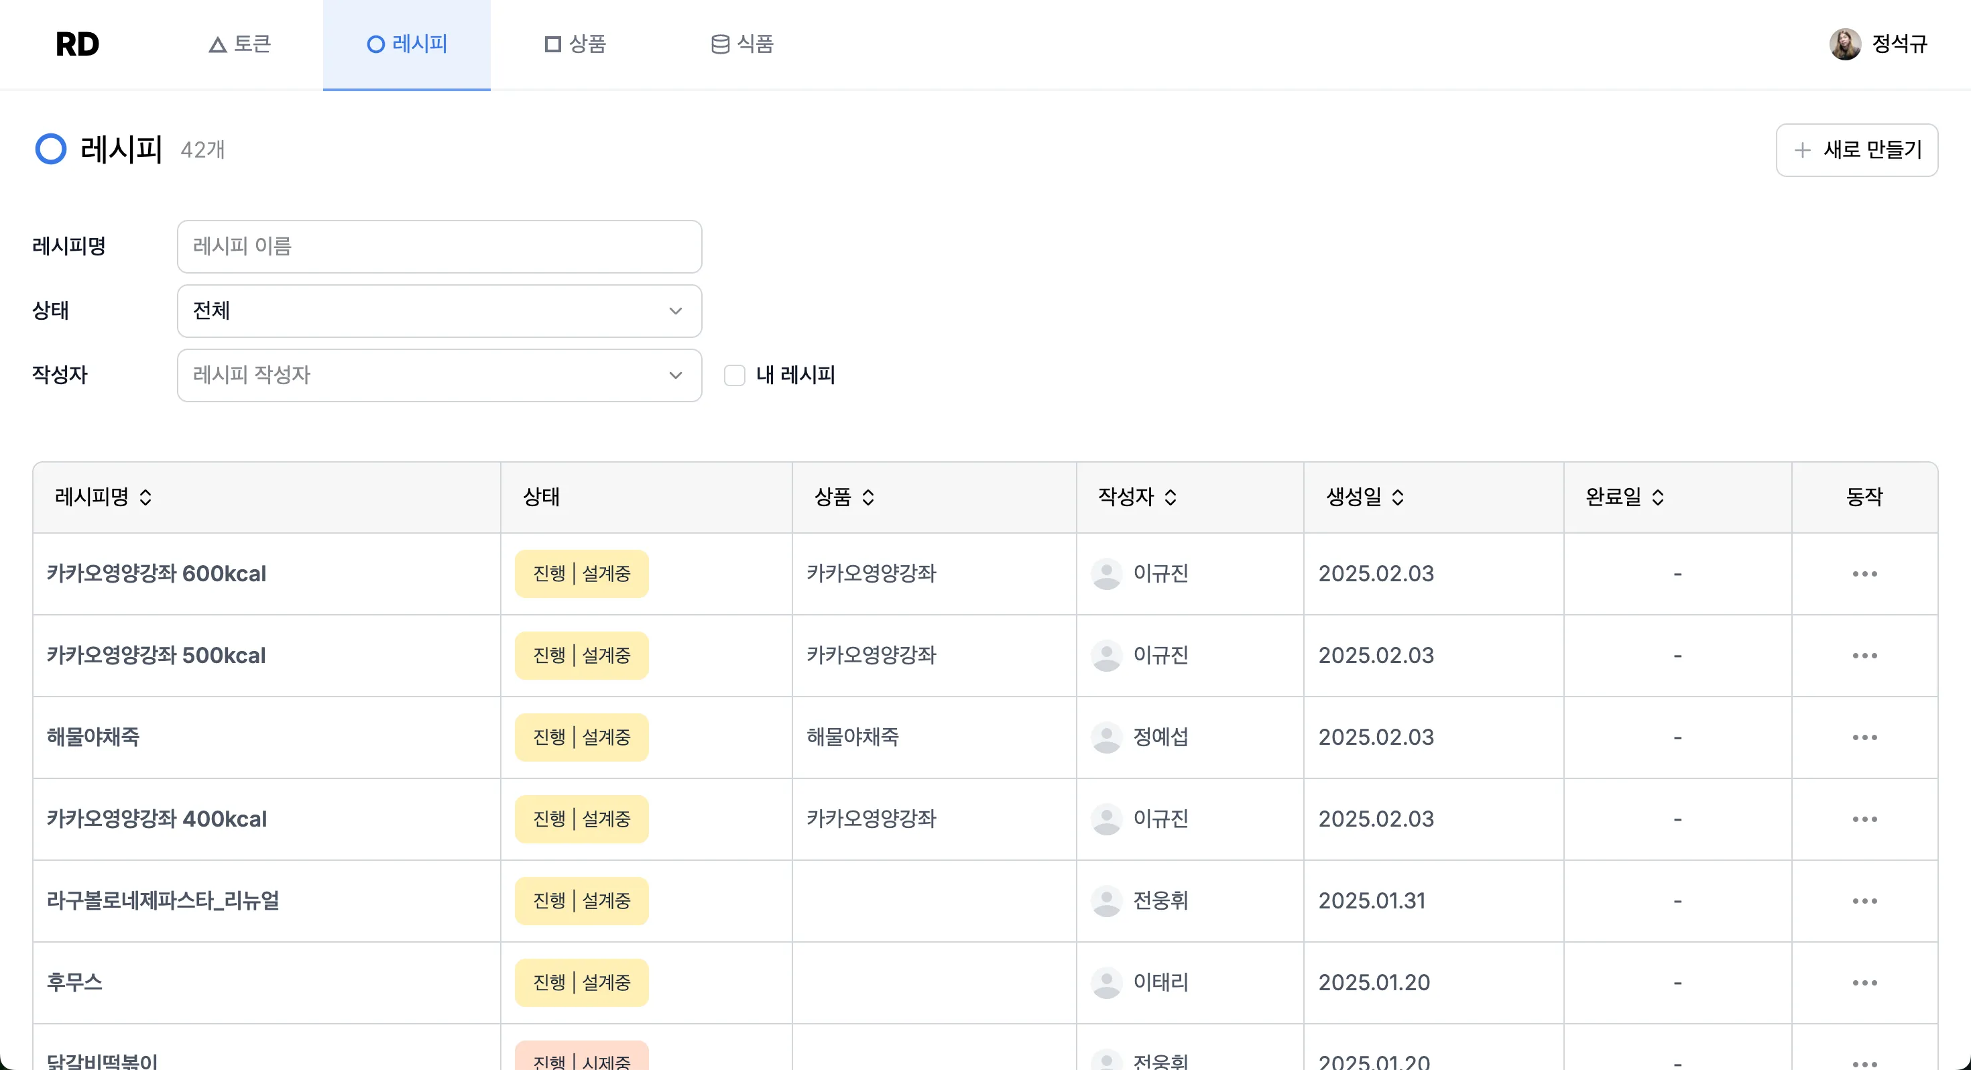Open actions menu for 해물야채죽 row
Viewport: 1971px width, 1070px height.
pyautogui.click(x=1864, y=737)
